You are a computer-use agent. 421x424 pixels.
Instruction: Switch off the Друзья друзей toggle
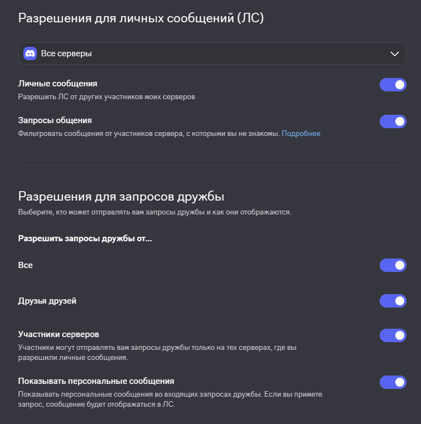tap(393, 301)
